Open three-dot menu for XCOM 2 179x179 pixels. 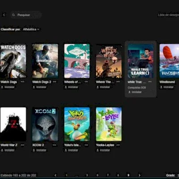(x=55, y=145)
